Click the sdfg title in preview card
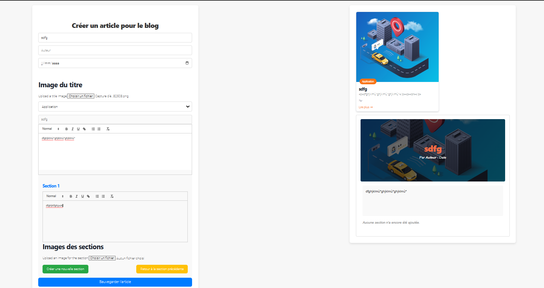 point(363,89)
